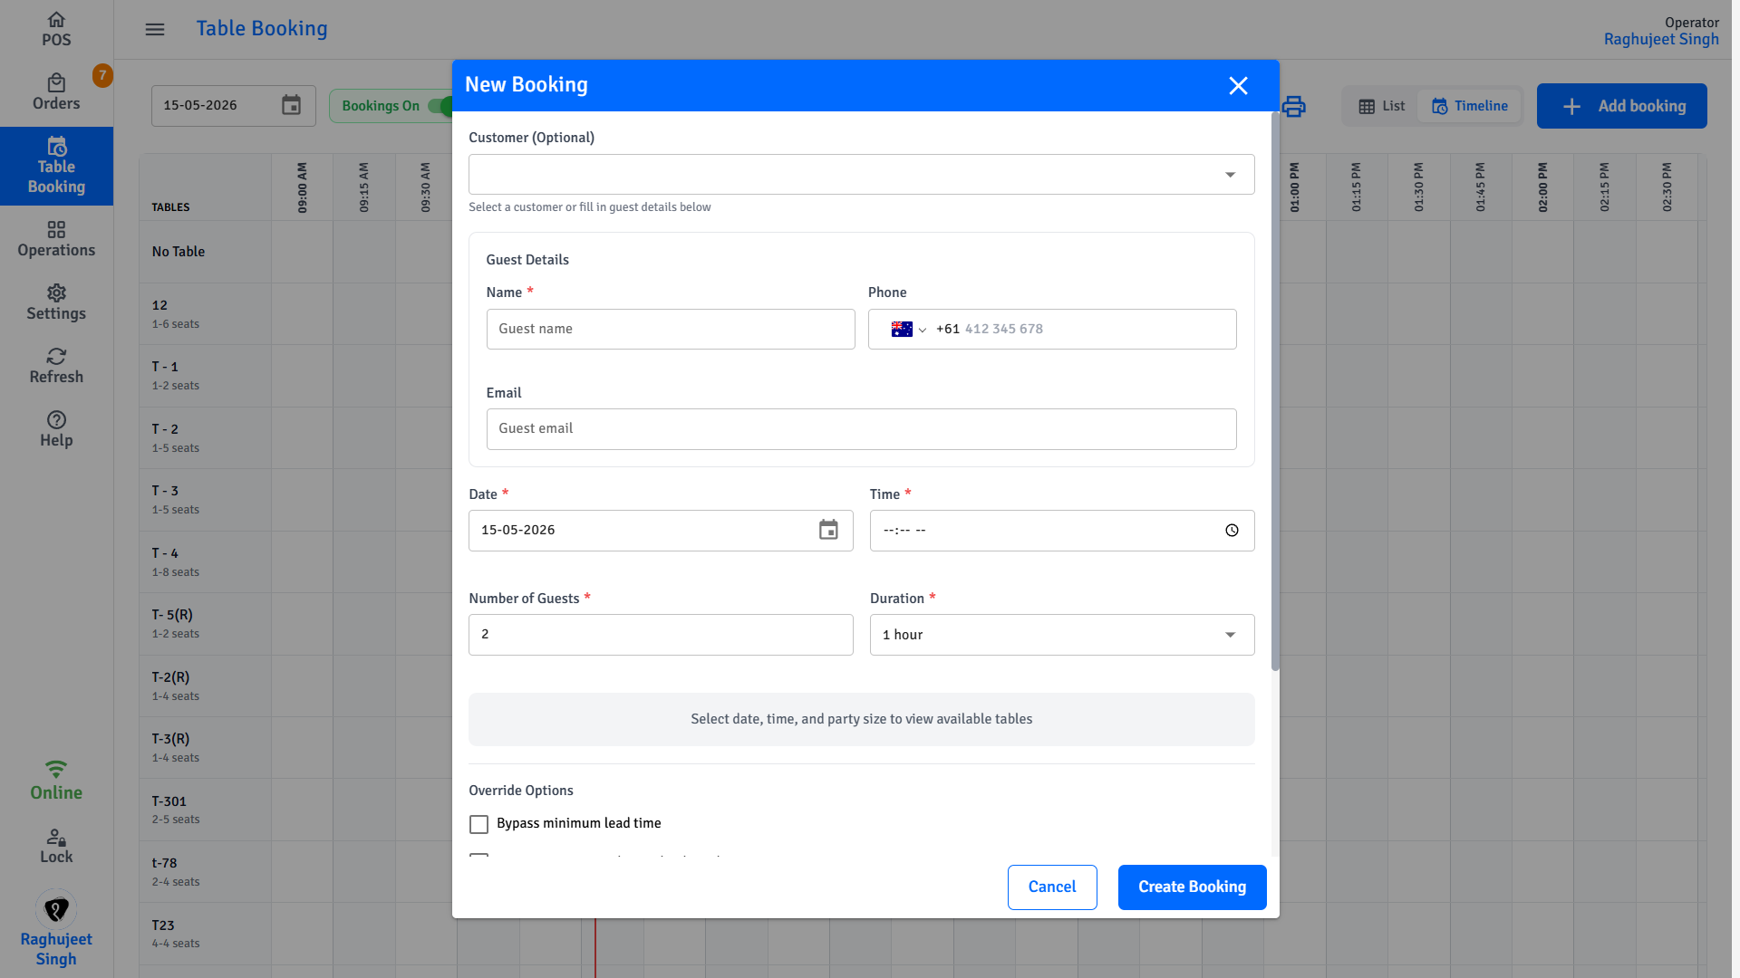The image size is (1740, 978).
Task: Click the Time input field
Action: pyautogui.click(x=1061, y=531)
